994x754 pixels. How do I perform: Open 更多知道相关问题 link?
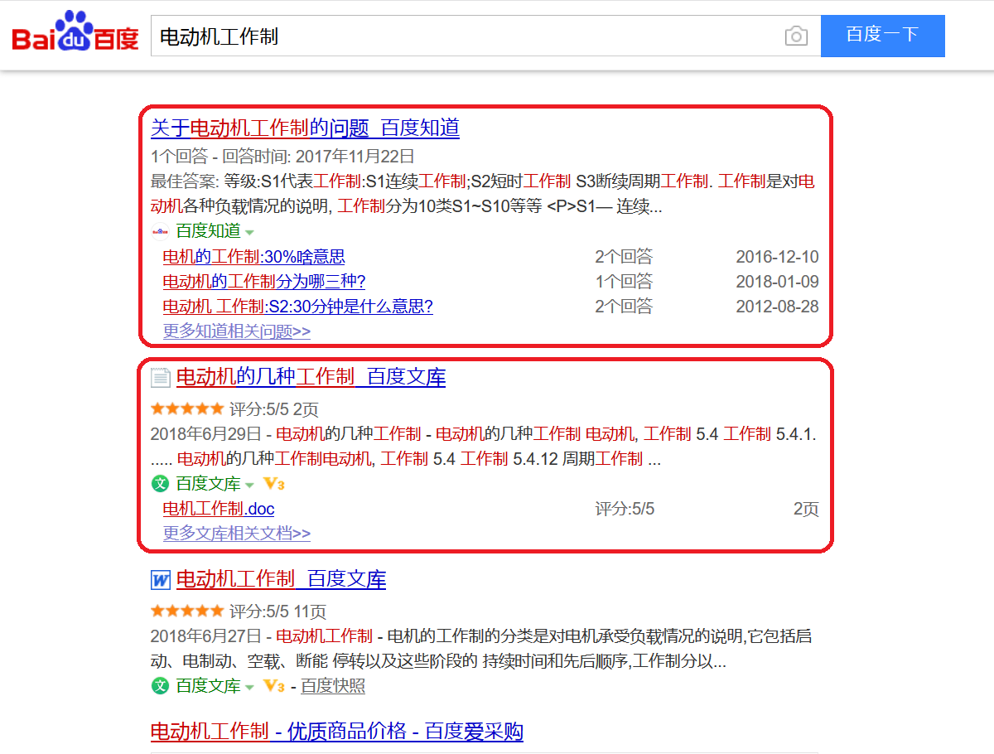(236, 331)
